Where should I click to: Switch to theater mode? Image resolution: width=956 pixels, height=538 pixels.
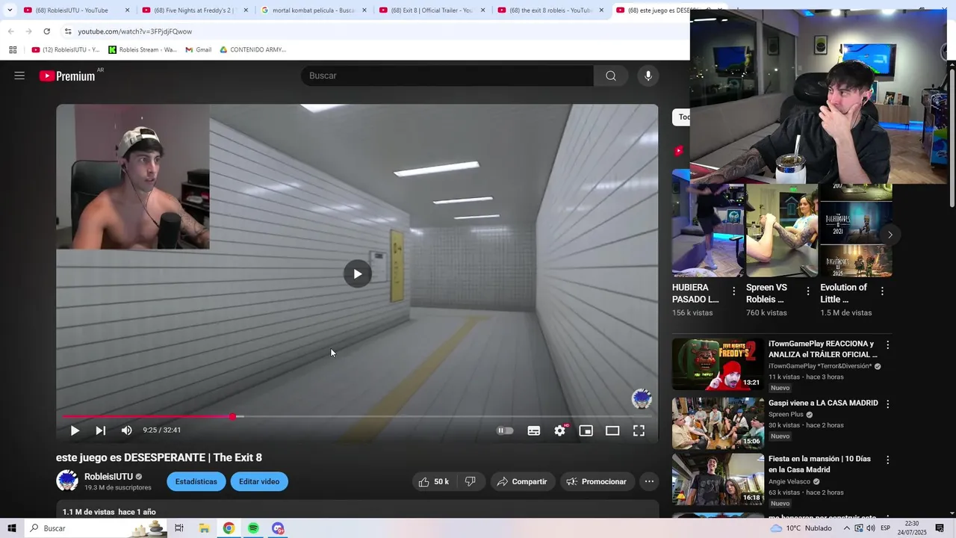(612, 430)
